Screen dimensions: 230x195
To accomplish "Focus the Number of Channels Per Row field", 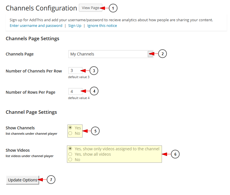I will pyautogui.click(x=75, y=70).
